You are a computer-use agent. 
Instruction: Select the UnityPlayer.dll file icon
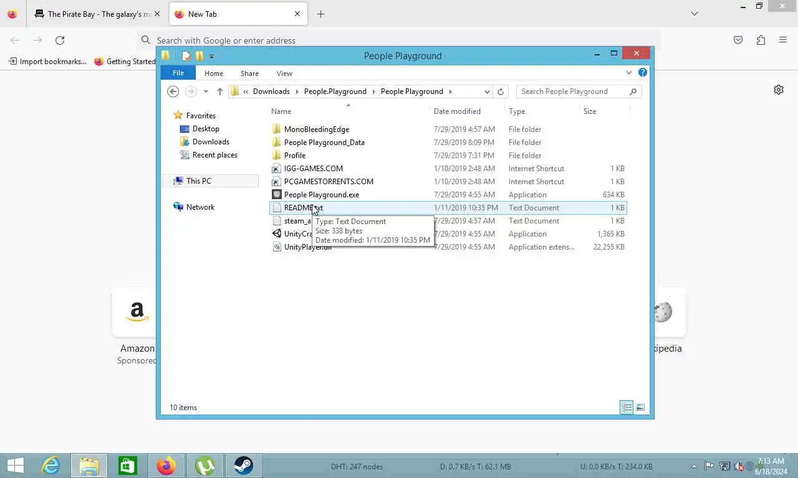(x=277, y=247)
